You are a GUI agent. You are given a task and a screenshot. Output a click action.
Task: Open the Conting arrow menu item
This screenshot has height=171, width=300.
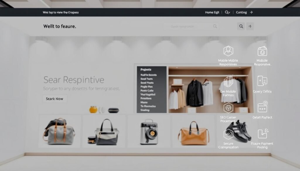(x=244, y=13)
